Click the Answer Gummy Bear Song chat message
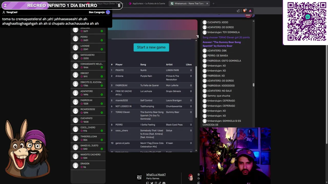The image size is (328, 184). [x=222, y=44]
